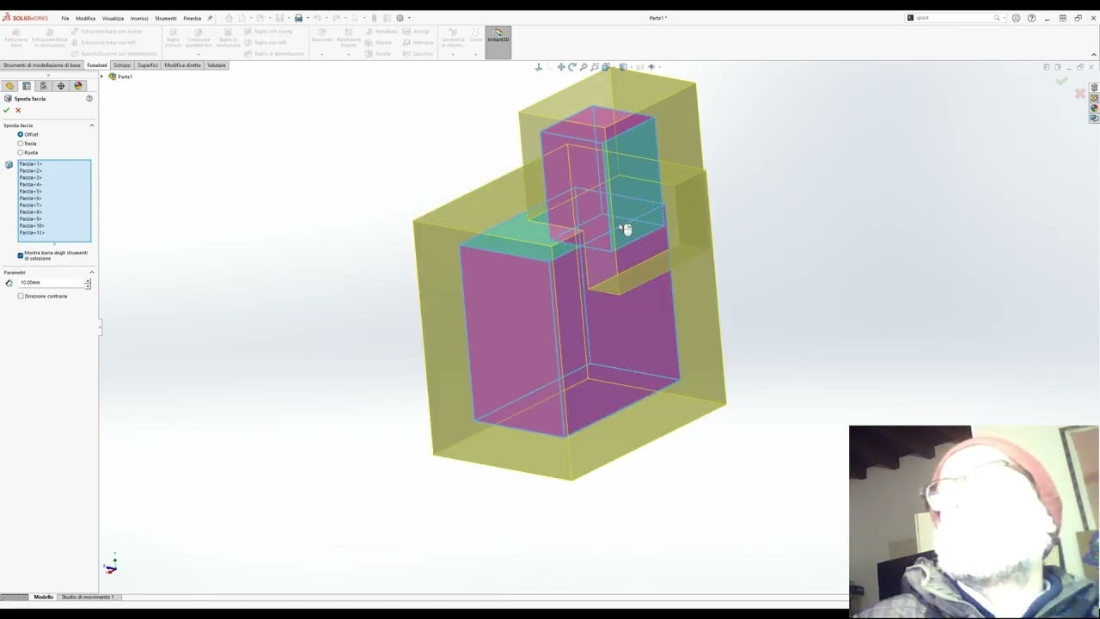Switch to the Modello bottom tab
This screenshot has height=619, width=1100.
[x=43, y=597]
